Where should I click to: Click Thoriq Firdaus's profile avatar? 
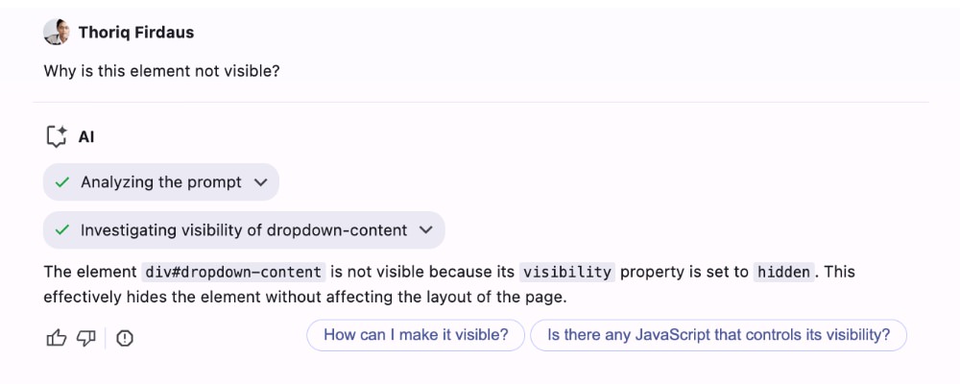point(57,32)
